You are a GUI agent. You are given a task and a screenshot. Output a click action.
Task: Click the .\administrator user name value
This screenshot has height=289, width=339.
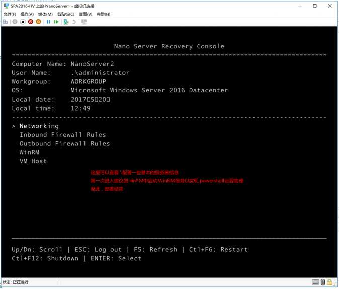(x=100, y=73)
